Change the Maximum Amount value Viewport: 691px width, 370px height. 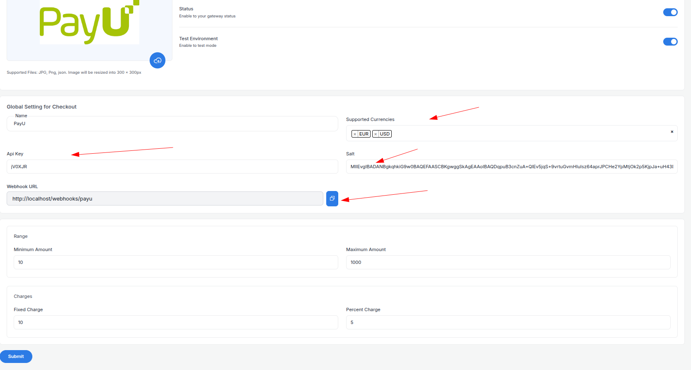[x=508, y=262]
